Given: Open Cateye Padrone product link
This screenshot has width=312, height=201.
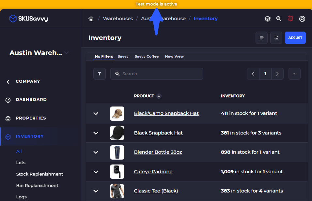Looking at the screenshot, I should click(153, 172).
